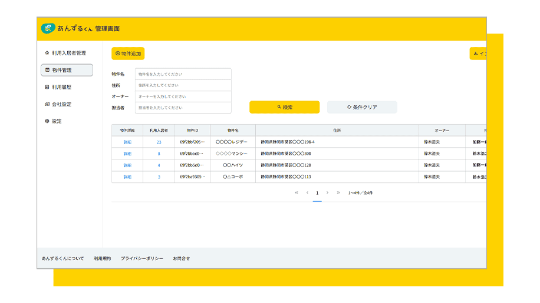The height and width of the screenshot is (303, 540).
Task: Click the 物件ID column header
Action: 193,131
